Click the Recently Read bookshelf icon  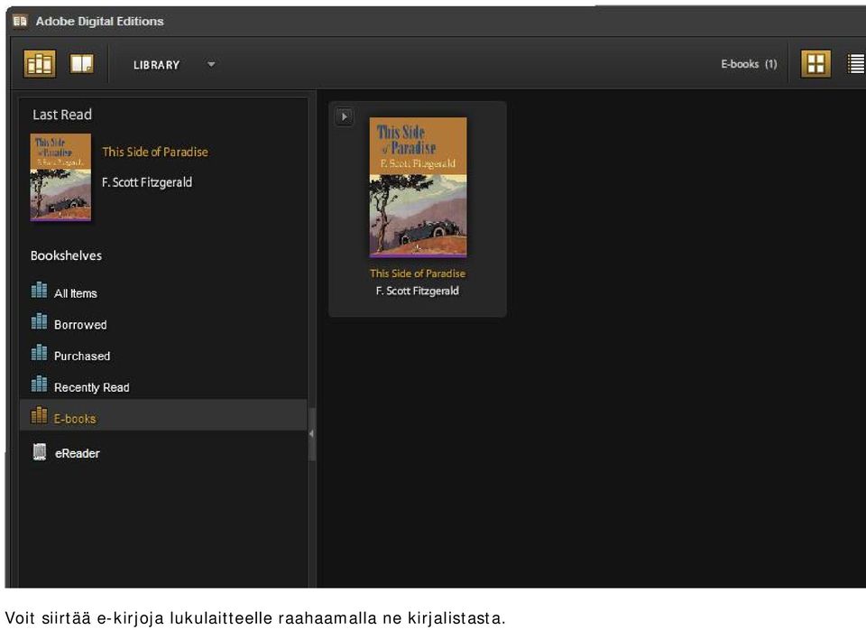point(39,384)
